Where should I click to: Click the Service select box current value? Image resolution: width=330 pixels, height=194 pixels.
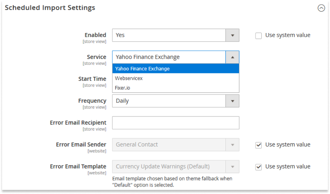[169, 57]
